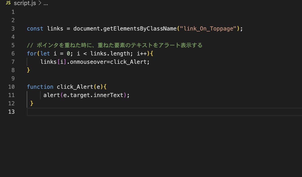Click line number 10 in gutter

click(x=11, y=87)
